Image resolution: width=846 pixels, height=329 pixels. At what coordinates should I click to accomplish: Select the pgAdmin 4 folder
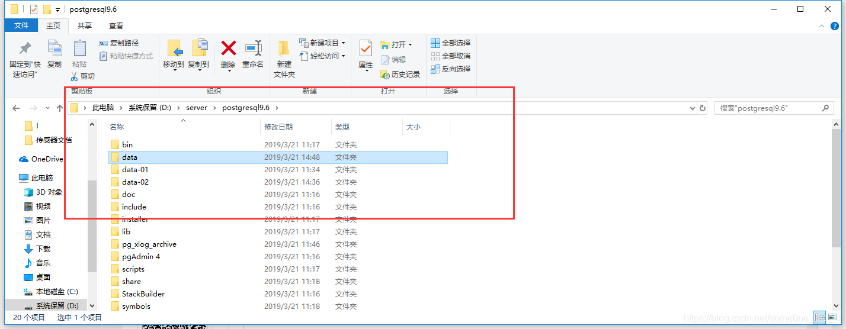[x=277, y=256]
